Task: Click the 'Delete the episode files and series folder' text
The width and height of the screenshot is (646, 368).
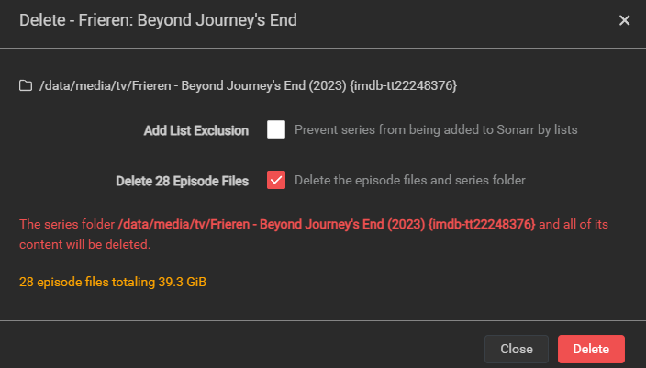Action: click(x=410, y=180)
